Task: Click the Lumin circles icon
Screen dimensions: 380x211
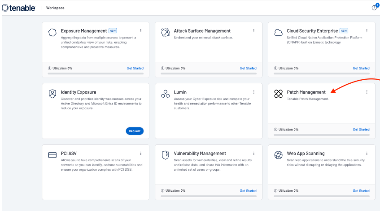Action: click(165, 94)
